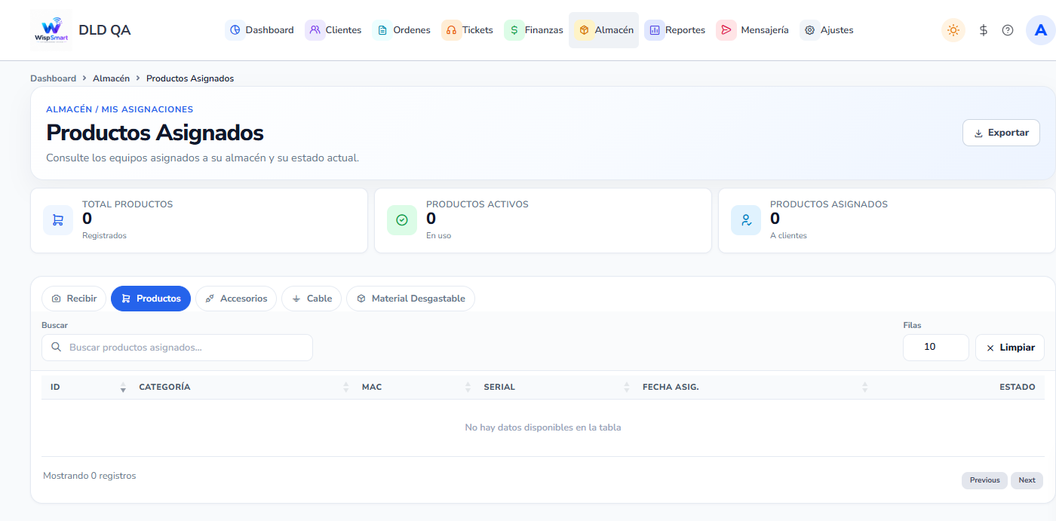The image size is (1056, 521).
Task: Click the Finanzas dollar icon
Action: [x=514, y=30]
